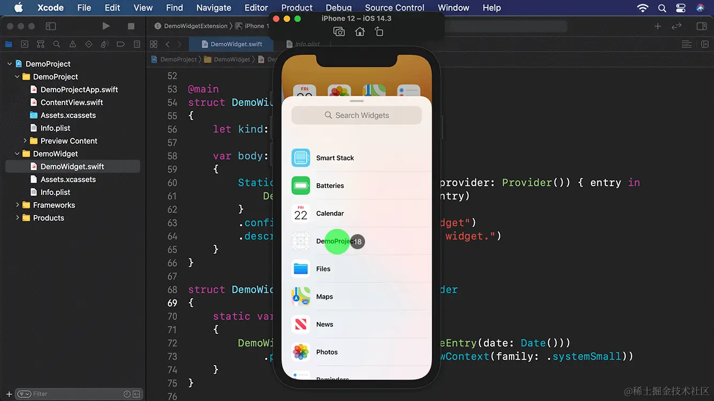Choose Photos widget in the list
This screenshot has width=714, height=401.
pyautogui.click(x=356, y=352)
